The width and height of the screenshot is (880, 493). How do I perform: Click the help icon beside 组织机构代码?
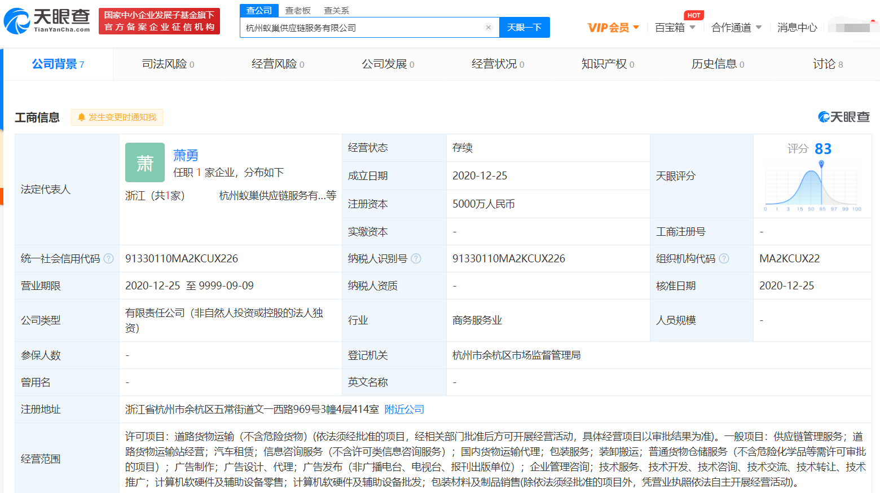pyautogui.click(x=724, y=259)
